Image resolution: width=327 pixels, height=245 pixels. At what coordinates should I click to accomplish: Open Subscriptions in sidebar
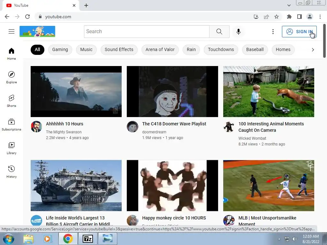click(11, 125)
